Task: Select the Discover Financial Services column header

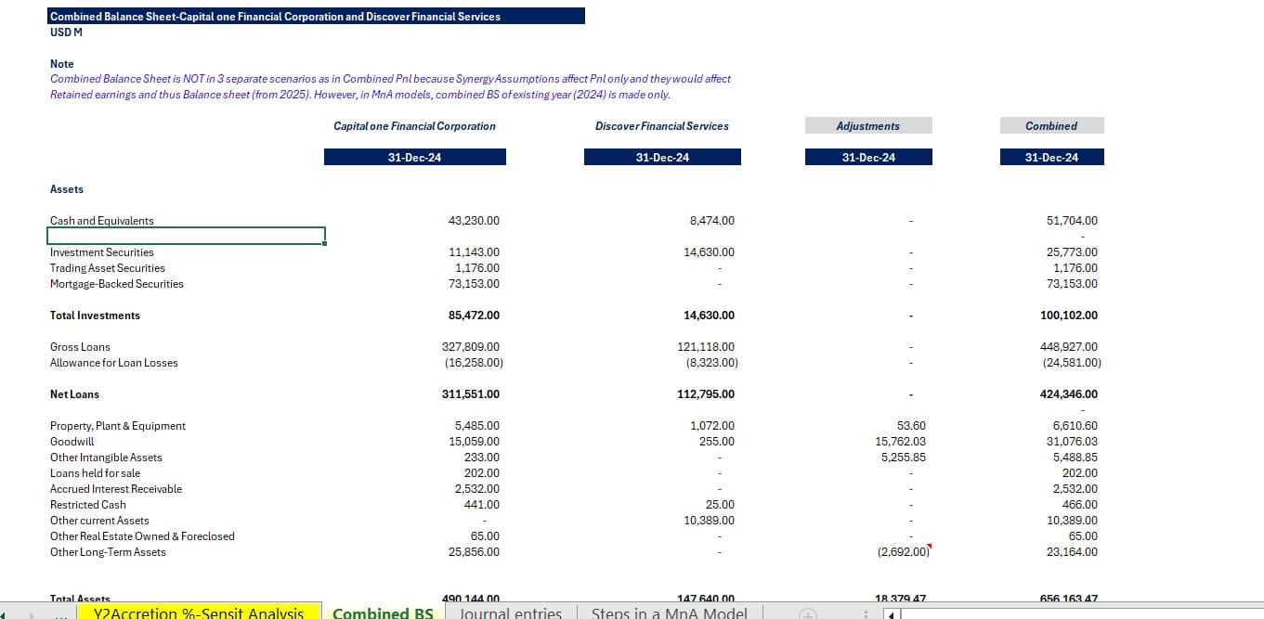Action: (x=662, y=126)
